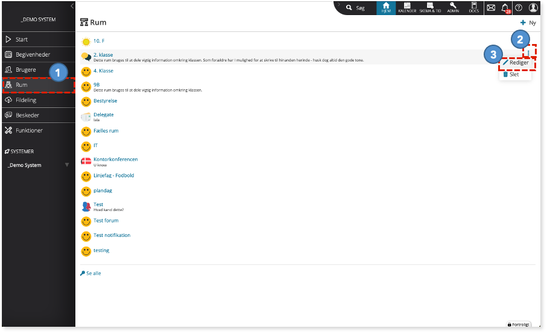Screen dimensions: 547x334
Task: Select Rum in the sidebar
Action: click(x=39, y=85)
